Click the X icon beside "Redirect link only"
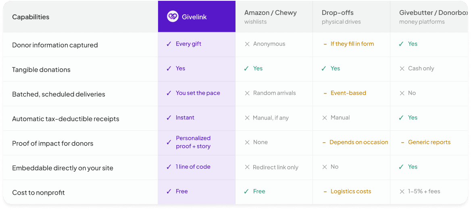Viewport: 471px width, 210px height. click(x=247, y=167)
